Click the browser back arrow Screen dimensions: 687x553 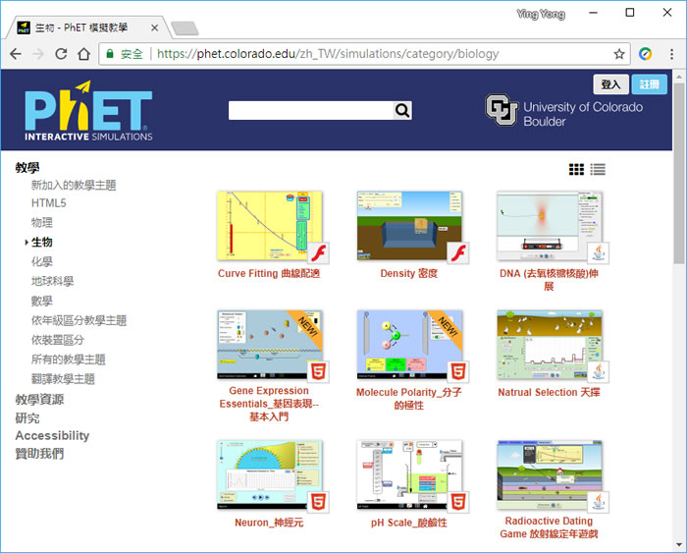click(15, 54)
